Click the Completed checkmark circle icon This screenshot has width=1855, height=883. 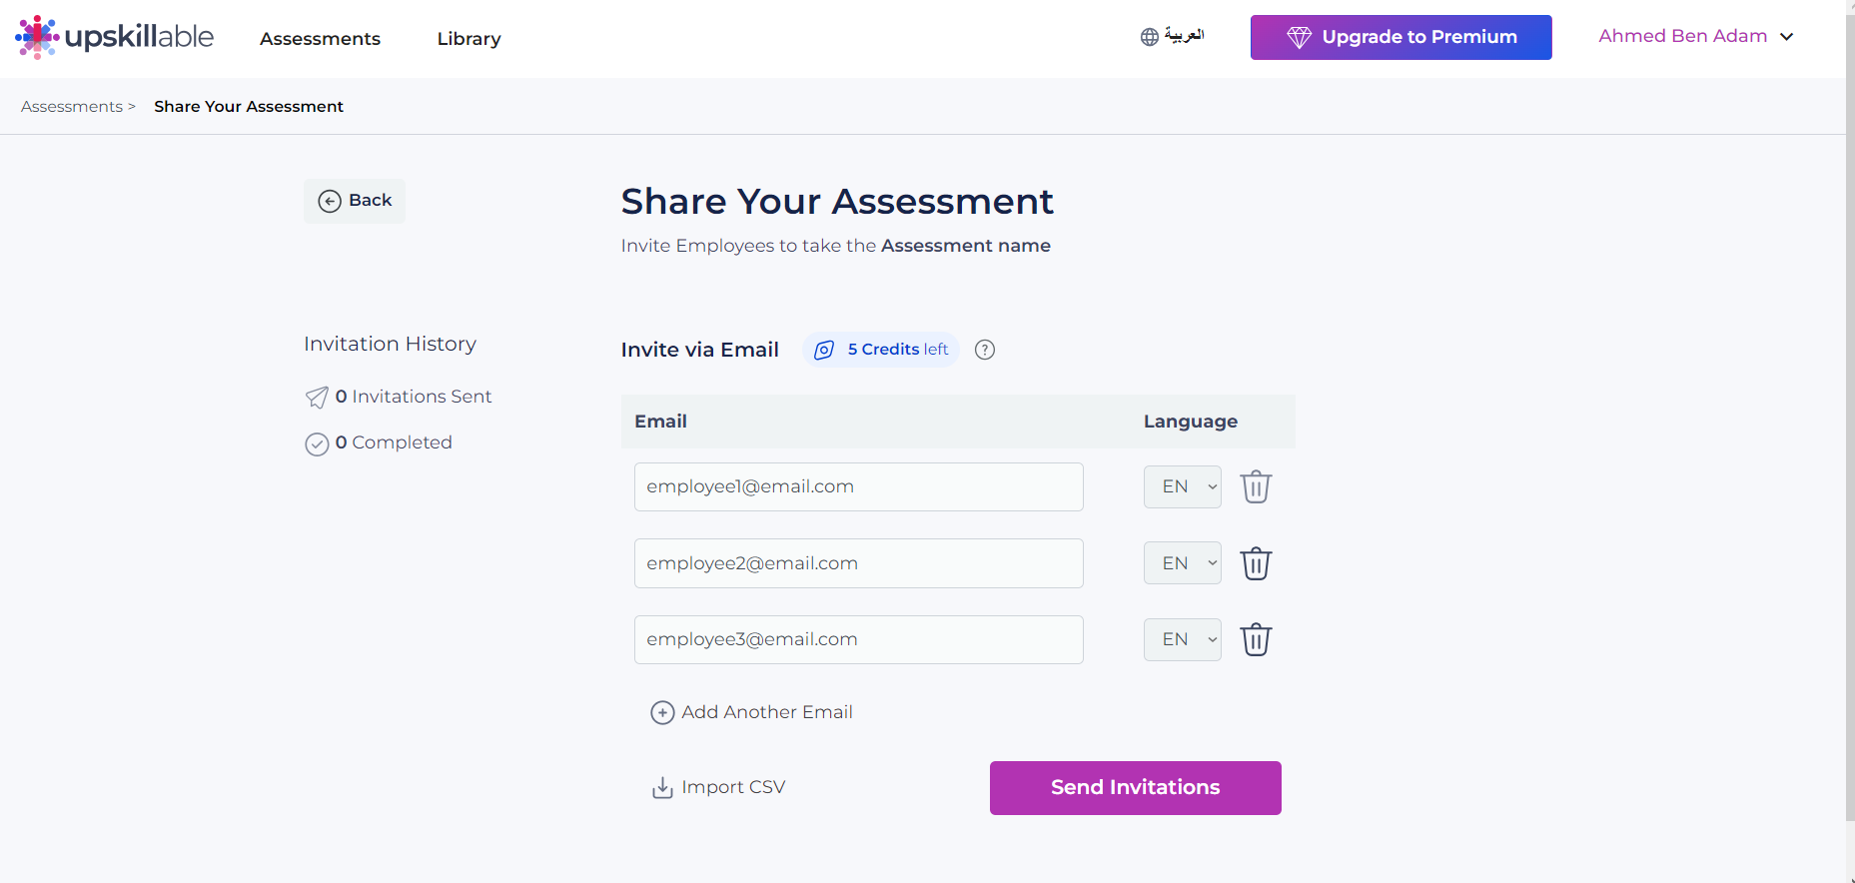click(x=317, y=443)
